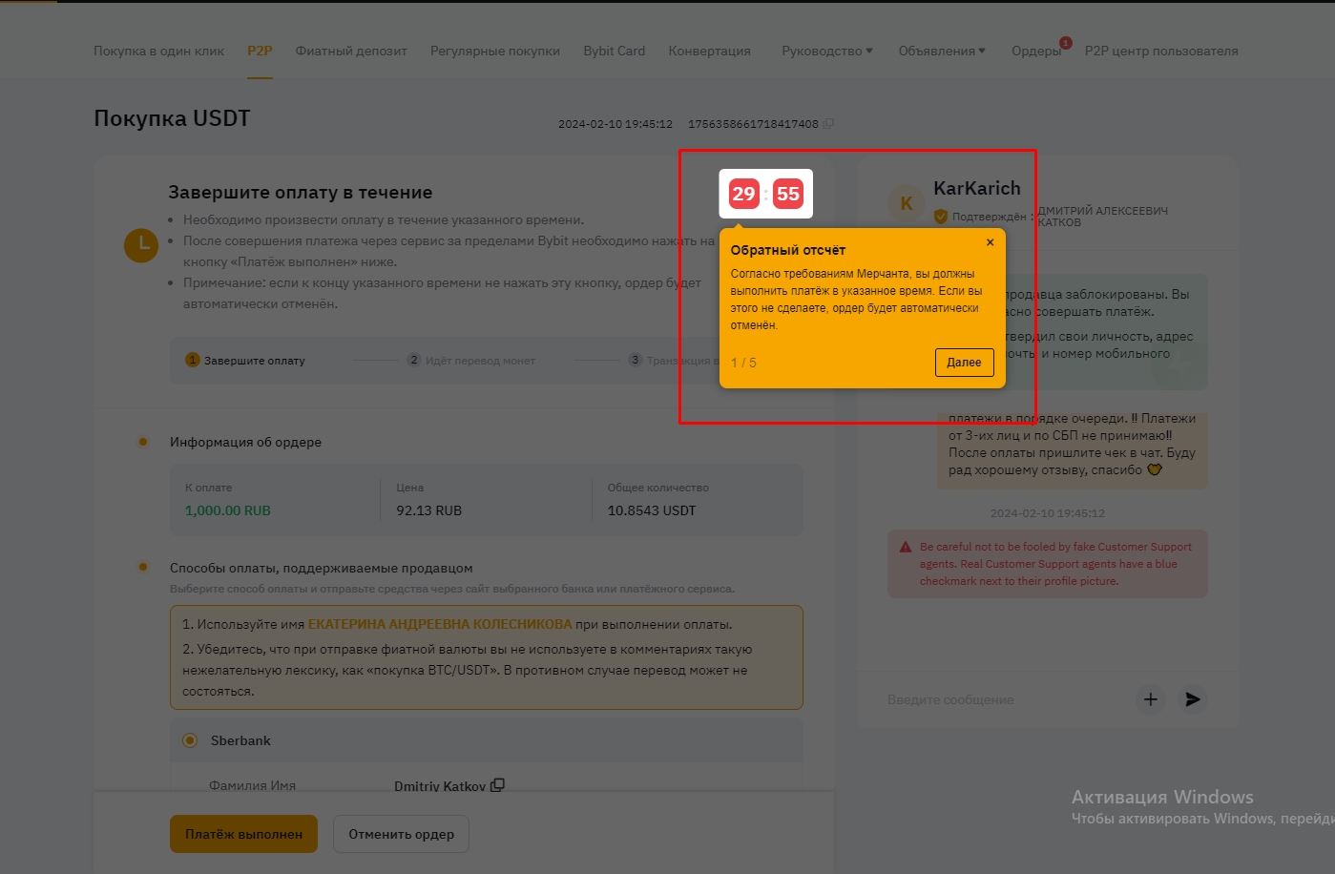Click step 2 Идёт перевод монет
The image size is (1335, 874).
(471, 360)
